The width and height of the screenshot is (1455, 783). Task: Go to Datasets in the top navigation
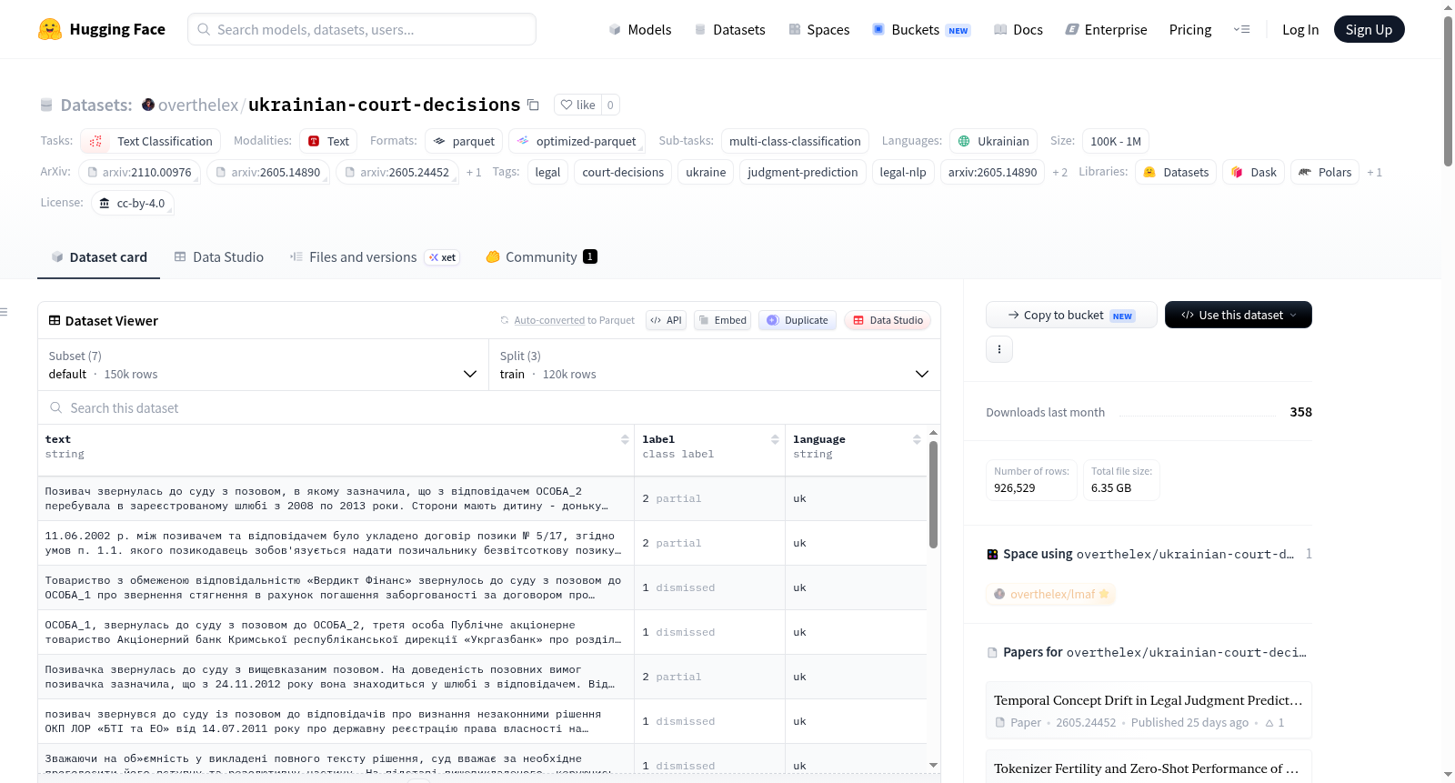pyautogui.click(x=730, y=29)
